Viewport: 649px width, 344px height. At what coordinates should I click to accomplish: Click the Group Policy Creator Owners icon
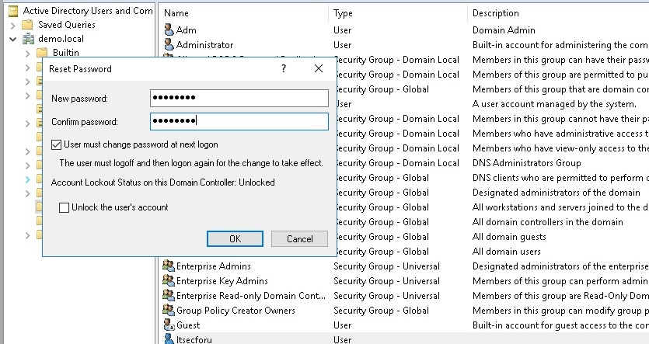169,311
